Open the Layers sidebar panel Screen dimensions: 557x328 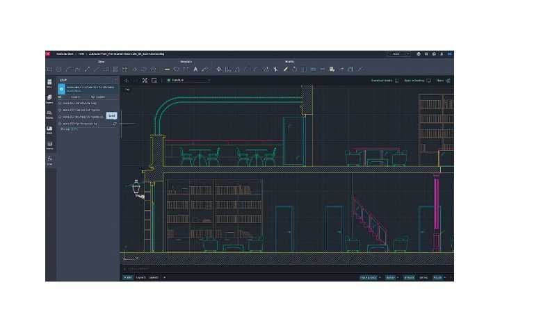coord(49,99)
